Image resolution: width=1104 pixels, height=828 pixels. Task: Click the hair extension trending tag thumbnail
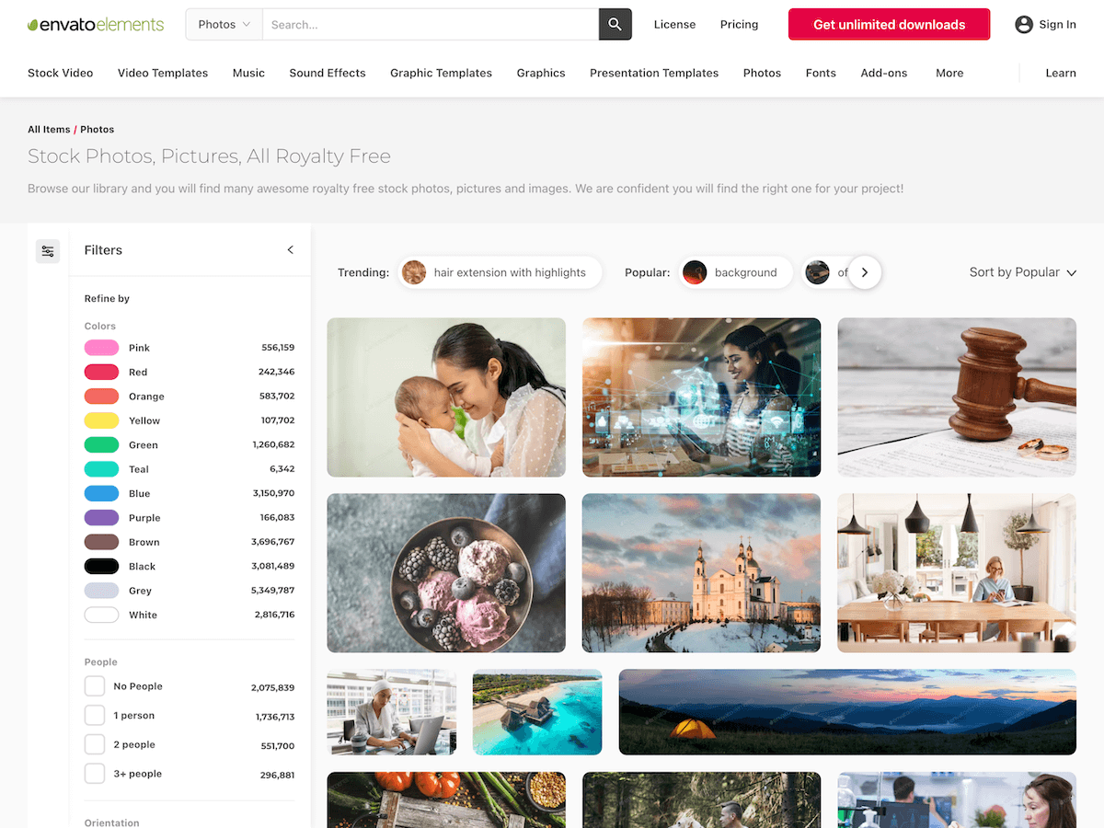click(414, 272)
